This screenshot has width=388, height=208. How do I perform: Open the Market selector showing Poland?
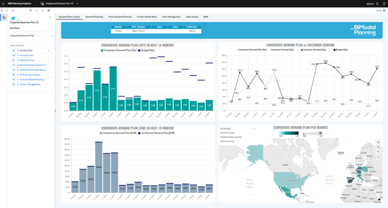click(x=118, y=31)
